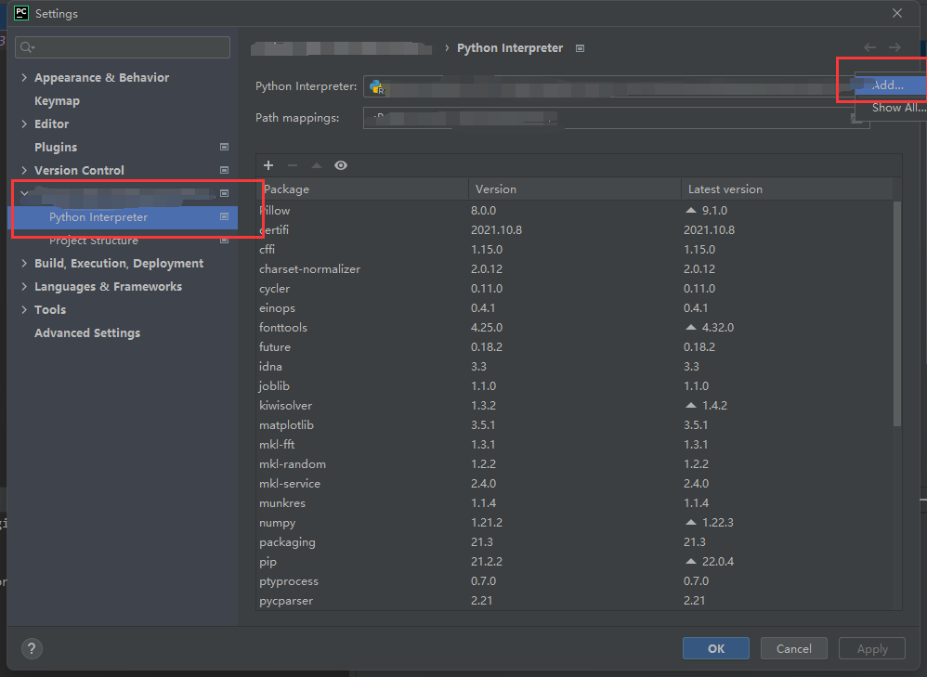Click upgrade arrow for kiwisolver 1.4.2

(690, 406)
